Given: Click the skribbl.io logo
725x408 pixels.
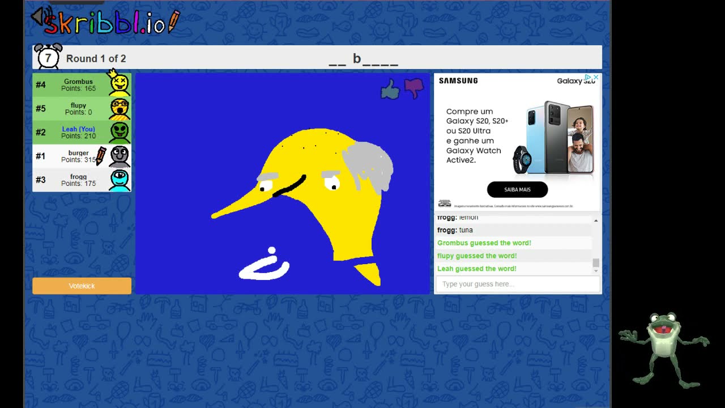Looking at the screenshot, I should point(112,23).
